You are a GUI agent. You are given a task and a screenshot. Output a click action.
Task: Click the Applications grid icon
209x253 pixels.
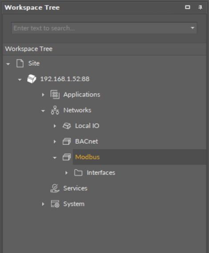(x=55, y=95)
